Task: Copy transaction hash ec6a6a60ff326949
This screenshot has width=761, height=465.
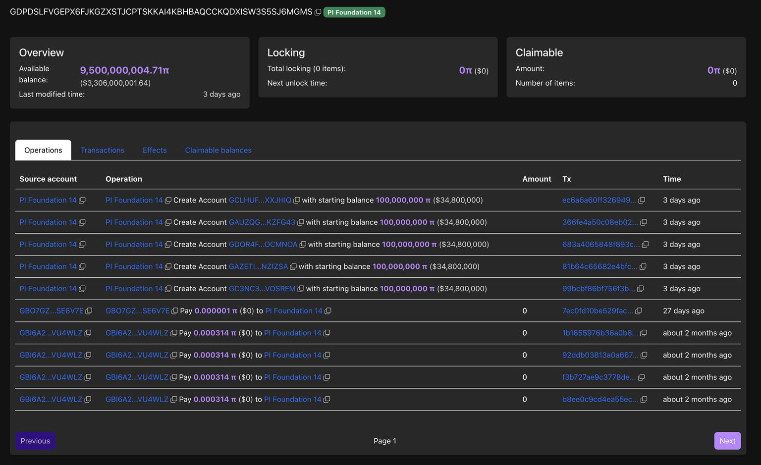Action: 642,201
